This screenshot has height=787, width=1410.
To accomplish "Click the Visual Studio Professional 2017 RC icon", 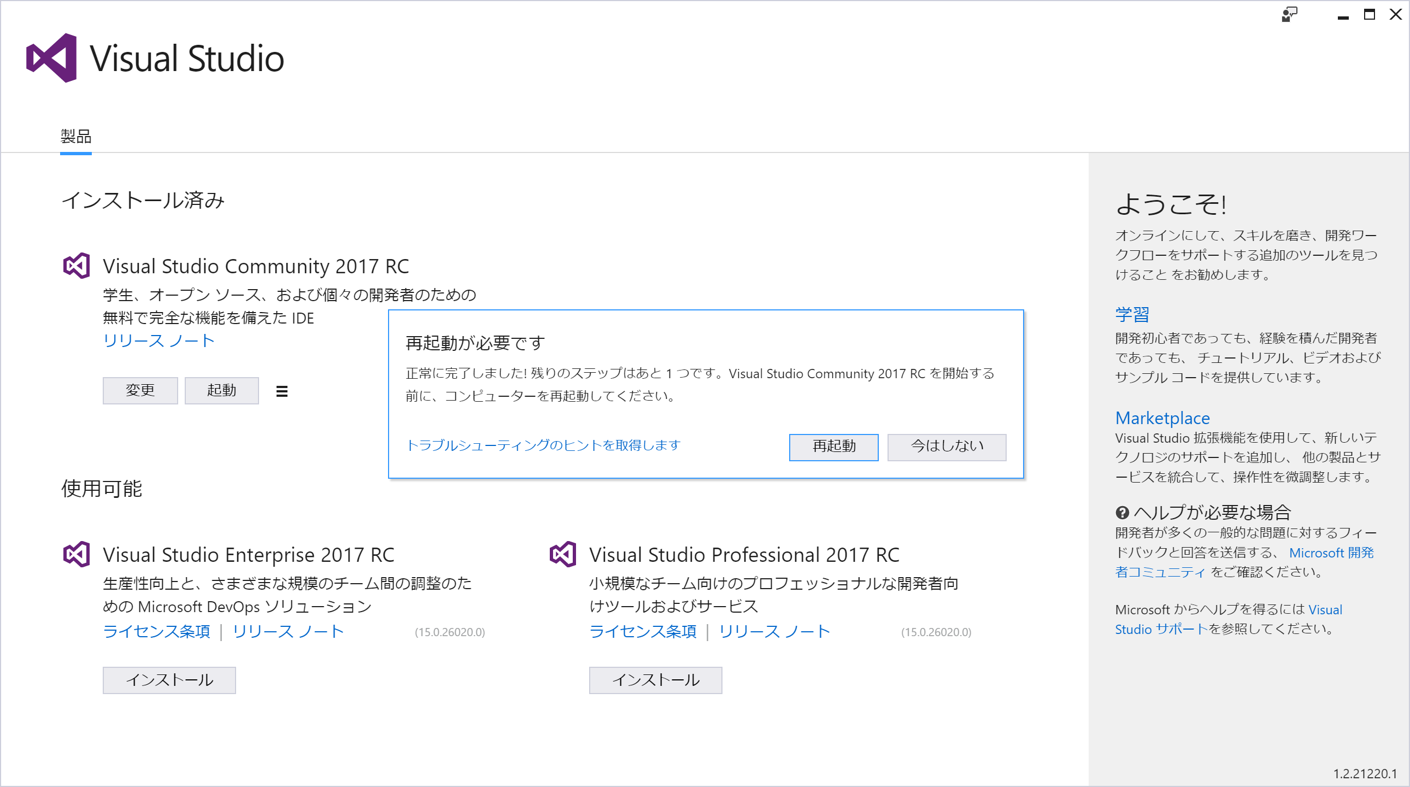I will (563, 554).
